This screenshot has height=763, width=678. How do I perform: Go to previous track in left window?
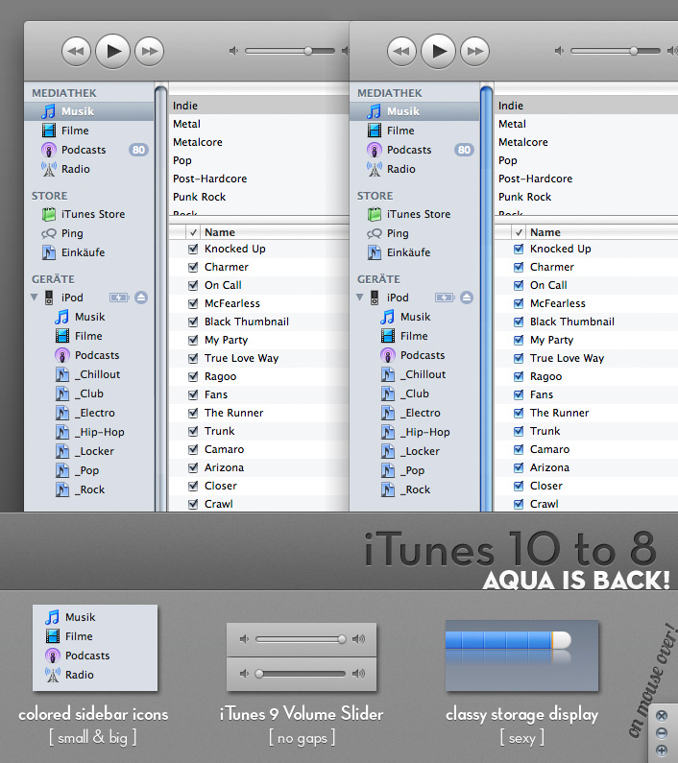tap(76, 51)
